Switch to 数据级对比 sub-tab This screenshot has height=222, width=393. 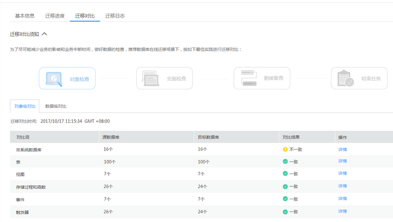56,106
